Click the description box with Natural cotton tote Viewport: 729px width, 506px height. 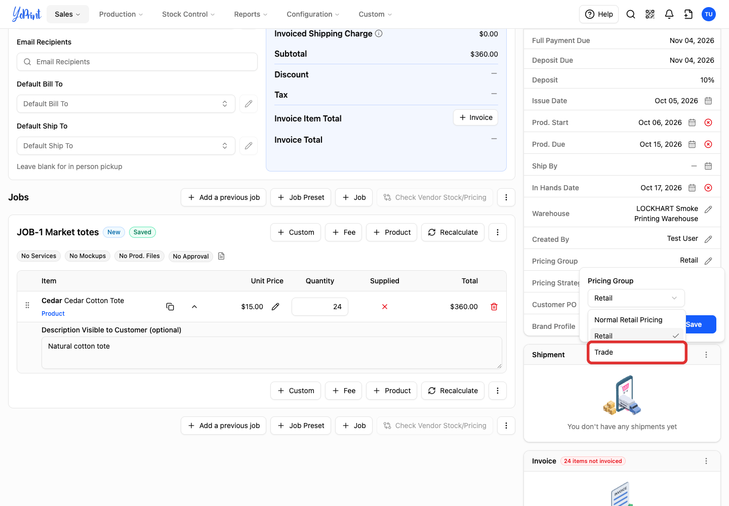272,353
